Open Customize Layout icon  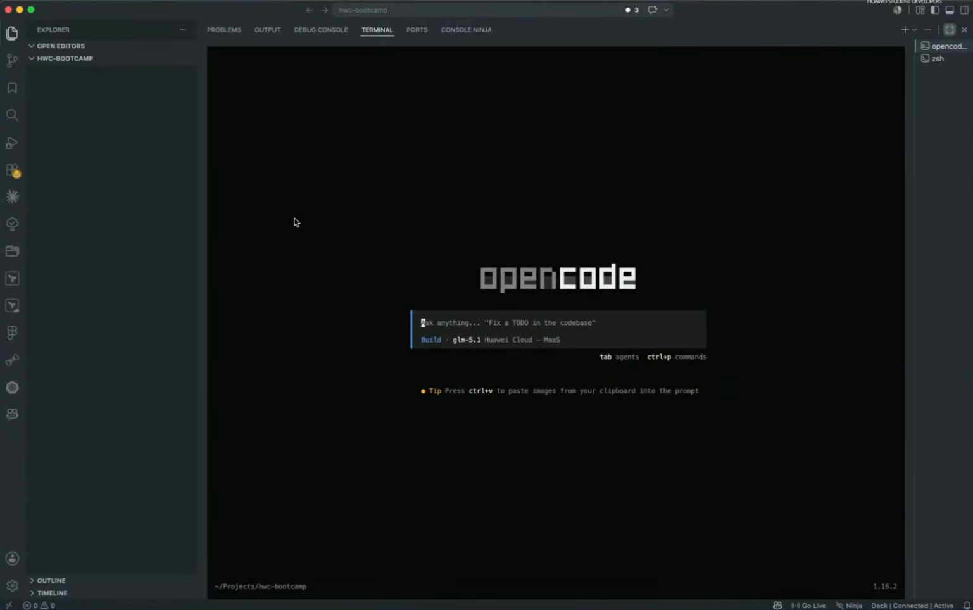click(920, 10)
